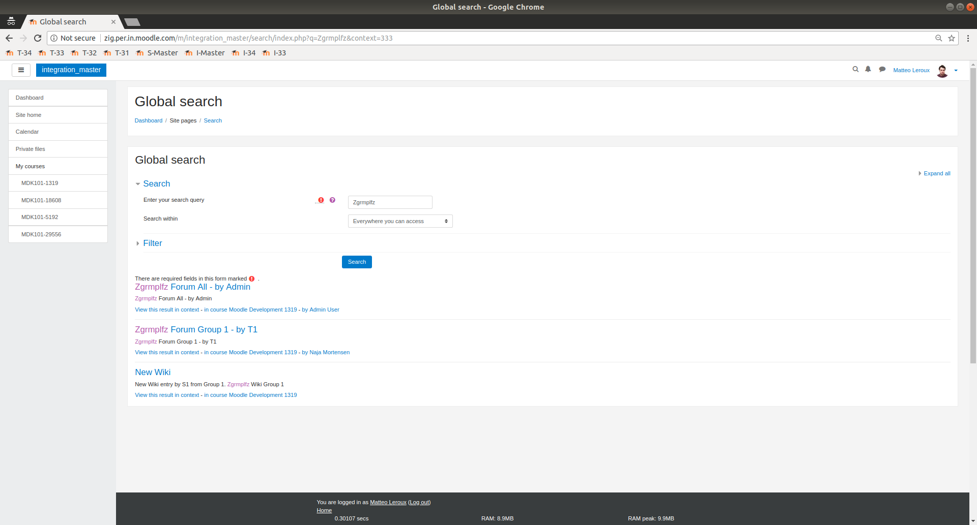Click Matteo Leroux name in navbar

pyautogui.click(x=911, y=71)
